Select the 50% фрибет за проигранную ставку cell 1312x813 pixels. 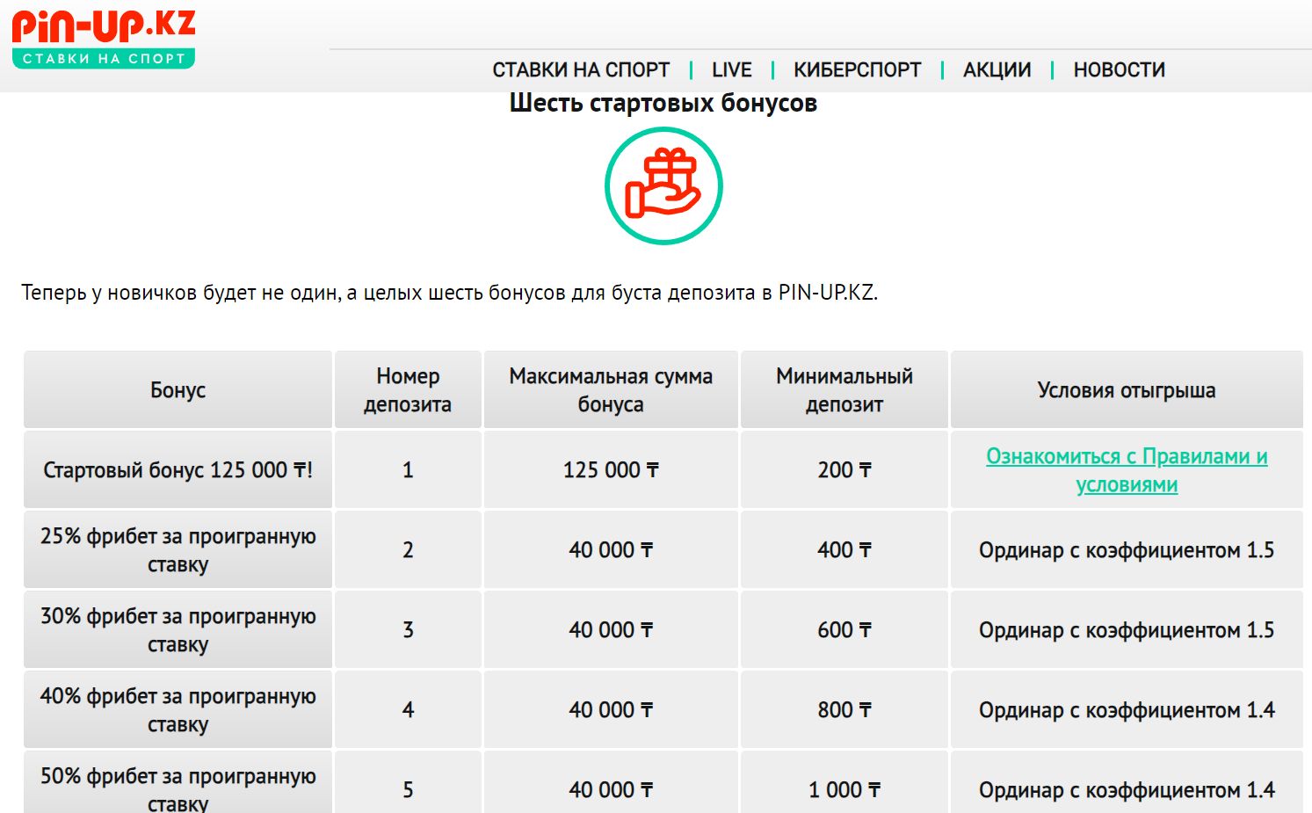tap(178, 782)
